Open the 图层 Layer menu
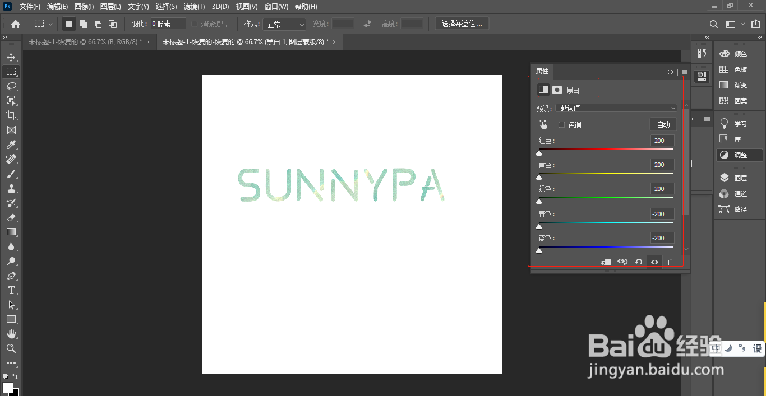The width and height of the screenshot is (766, 396). tap(110, 7)
